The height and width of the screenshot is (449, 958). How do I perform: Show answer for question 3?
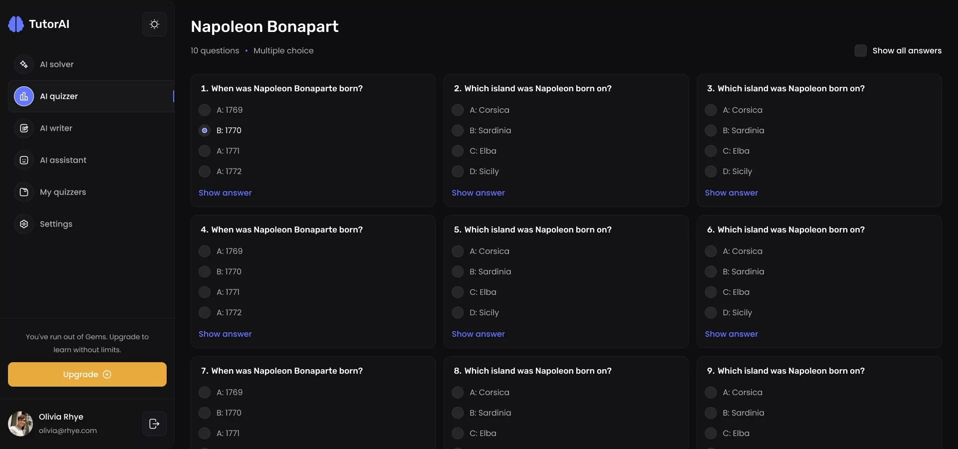(x=731, y=193)
